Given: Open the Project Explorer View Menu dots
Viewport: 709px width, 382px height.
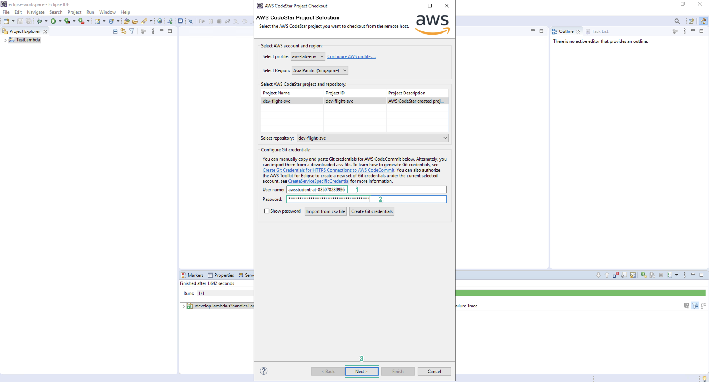Looking at the screenshot, I should tap(153, 31).
